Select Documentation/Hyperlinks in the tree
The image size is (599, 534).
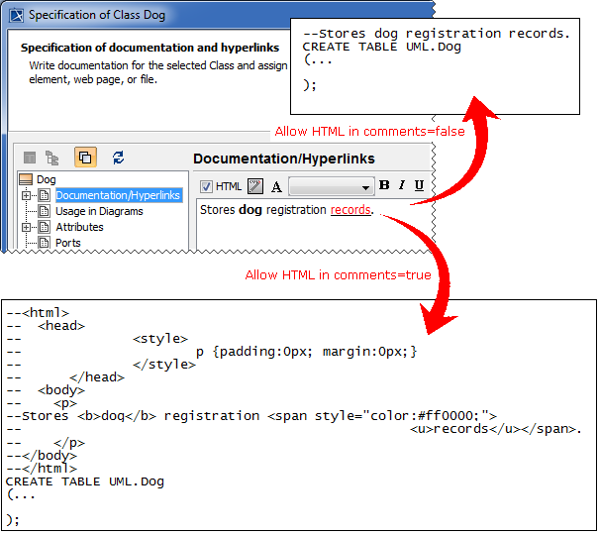click(118, 195)
